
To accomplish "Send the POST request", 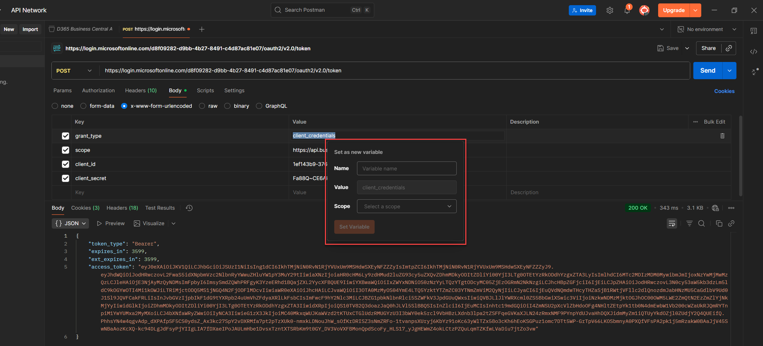I will (x=708, y=71).
